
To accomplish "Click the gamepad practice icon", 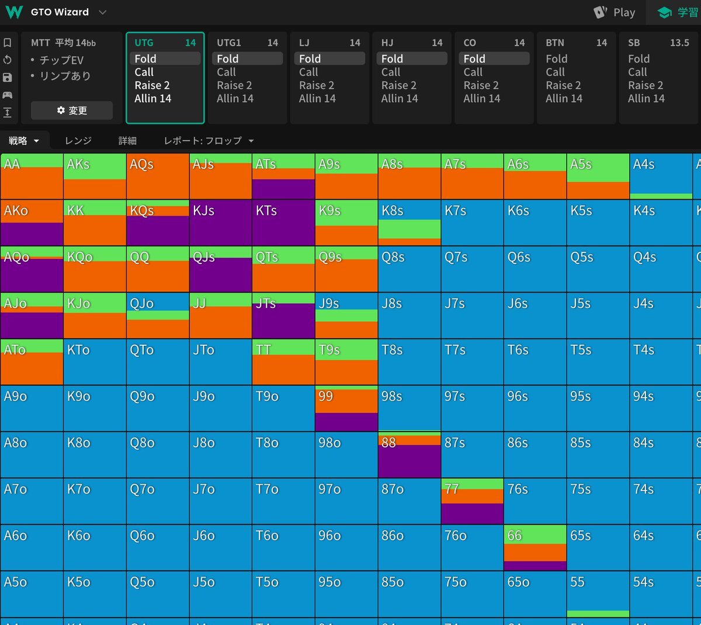I will click(8, 95).
